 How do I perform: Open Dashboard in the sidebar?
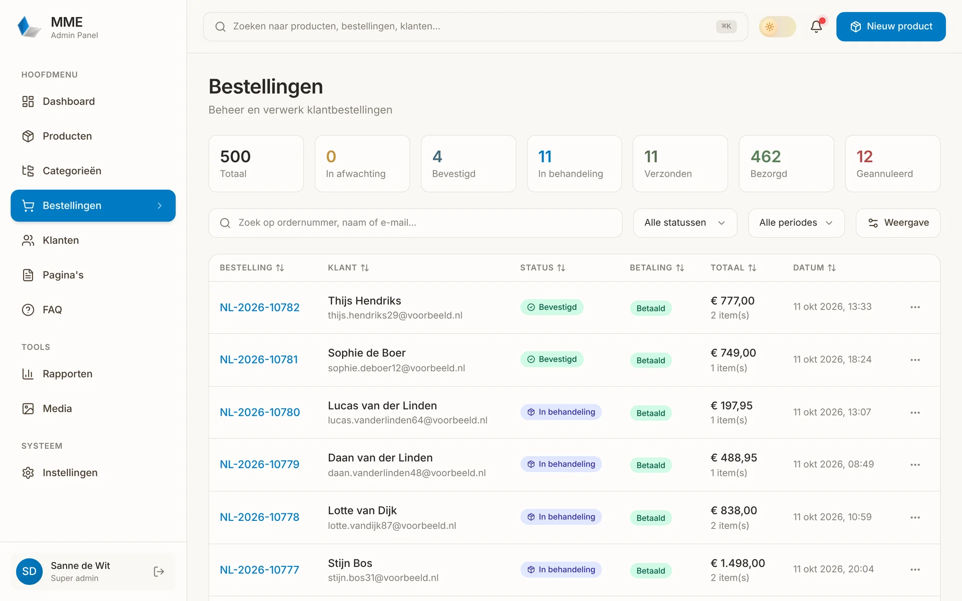[x=93, y=102]
